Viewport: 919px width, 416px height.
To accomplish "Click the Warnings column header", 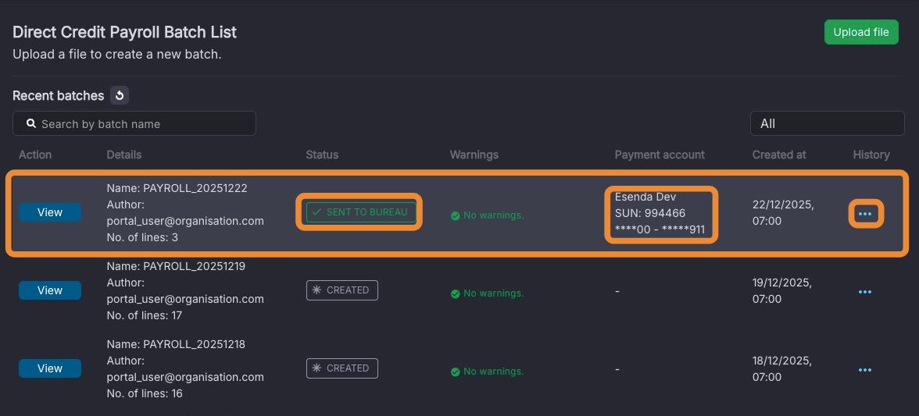I will [474, 155].
